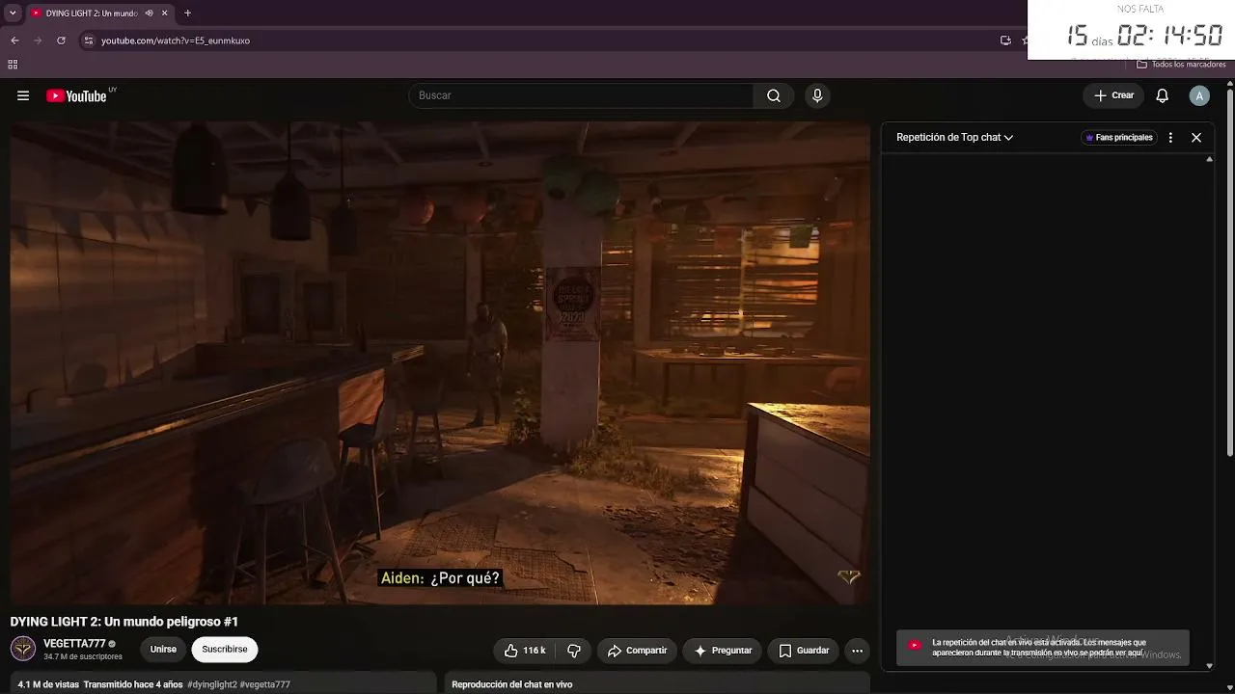This screenshot has height=694, width=1235.
Task: Click the page vertical scrollbar thumb
Action: 1230,272
